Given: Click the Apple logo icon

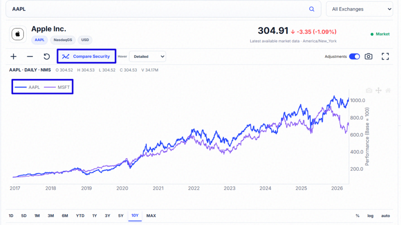Looking at the screenshot, I should [x=18, y=34].
